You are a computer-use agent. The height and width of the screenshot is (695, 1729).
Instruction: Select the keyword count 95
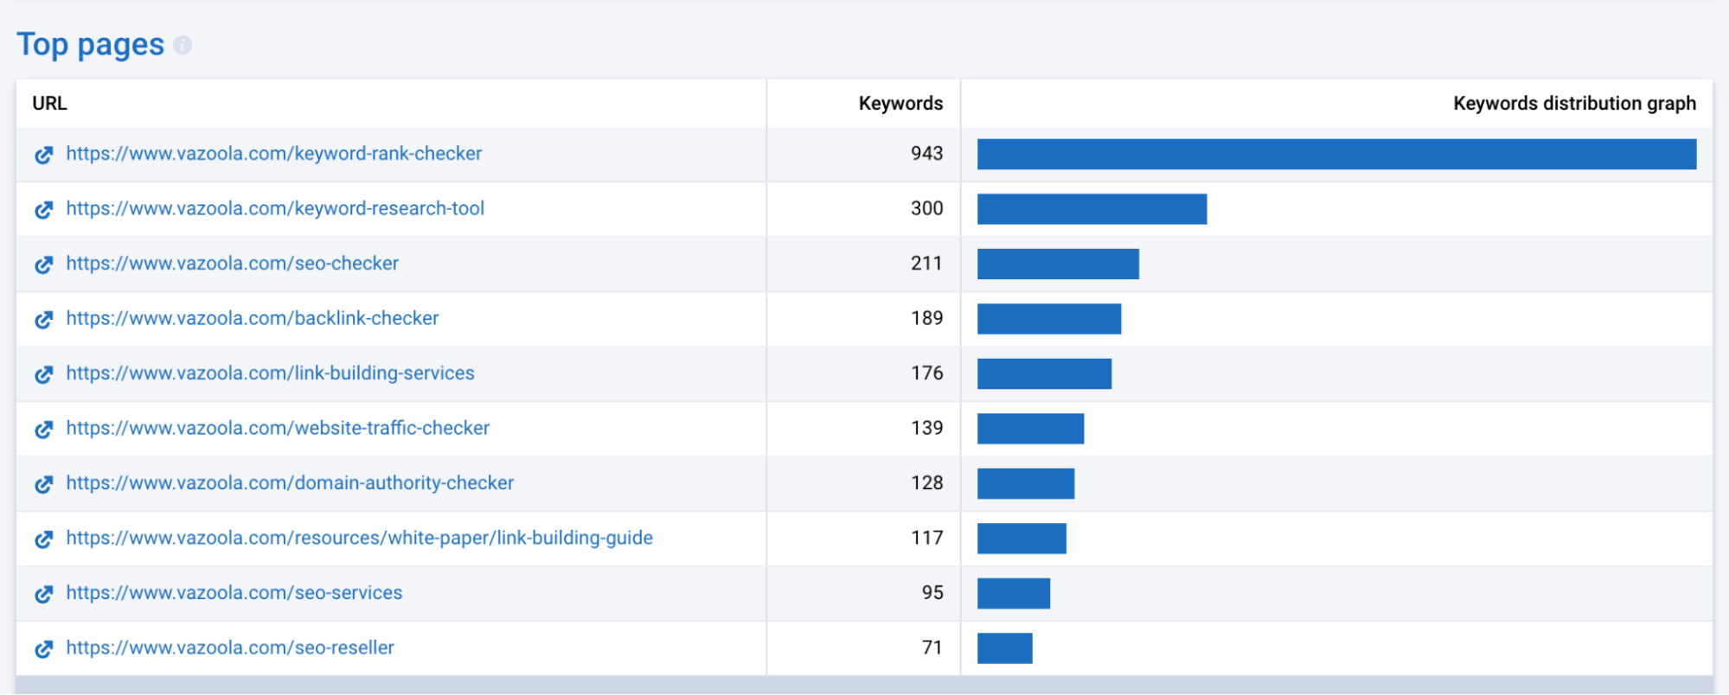[x=932, y=593]
